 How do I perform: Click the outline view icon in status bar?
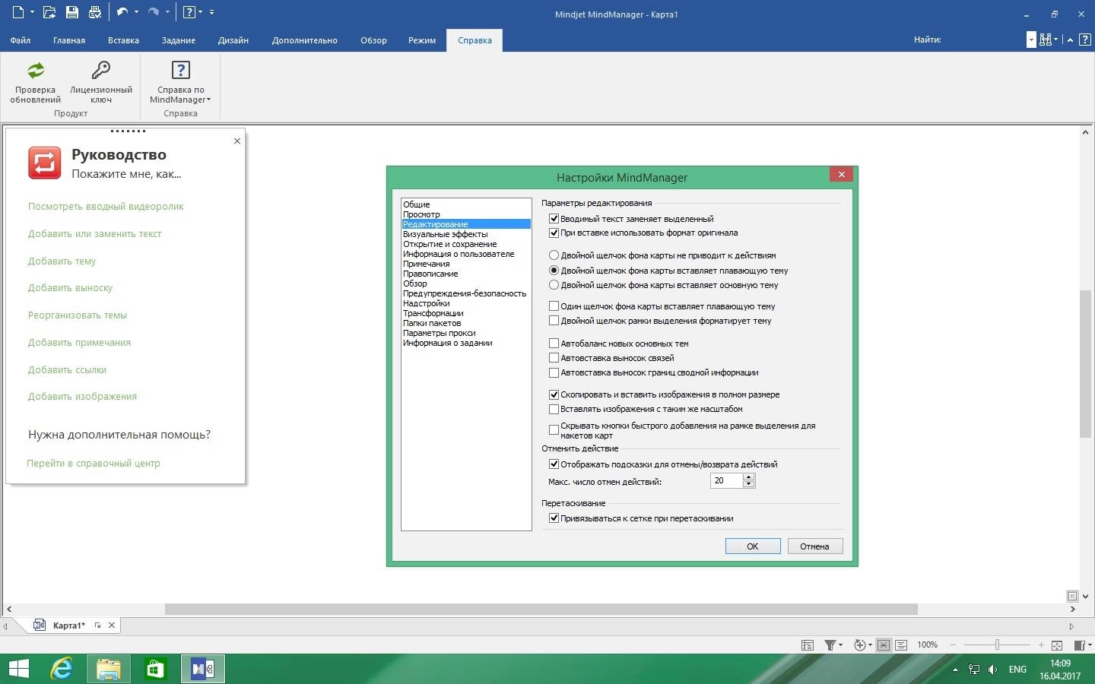click(x=808, y=645)
